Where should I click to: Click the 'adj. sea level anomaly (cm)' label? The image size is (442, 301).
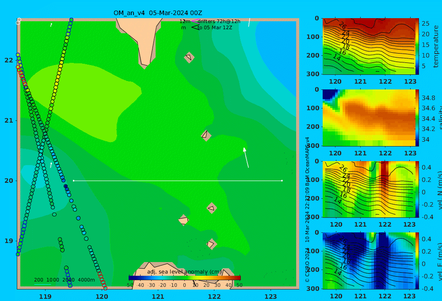tap(184, 272)
